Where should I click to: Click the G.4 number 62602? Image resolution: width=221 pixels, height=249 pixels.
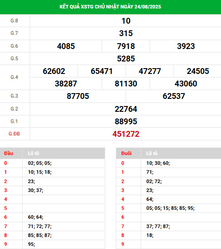coord(54,71)
